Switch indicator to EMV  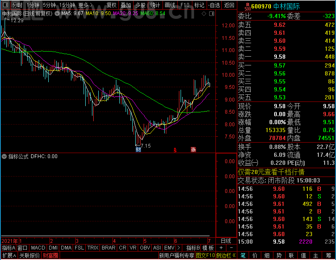(x=169, y=248)
